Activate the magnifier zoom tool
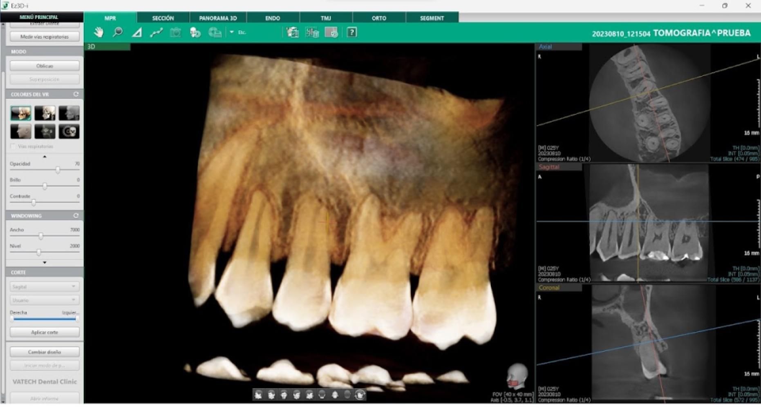Image resolution: width=761 pixels, height=408 pixels. click(118, 32)
